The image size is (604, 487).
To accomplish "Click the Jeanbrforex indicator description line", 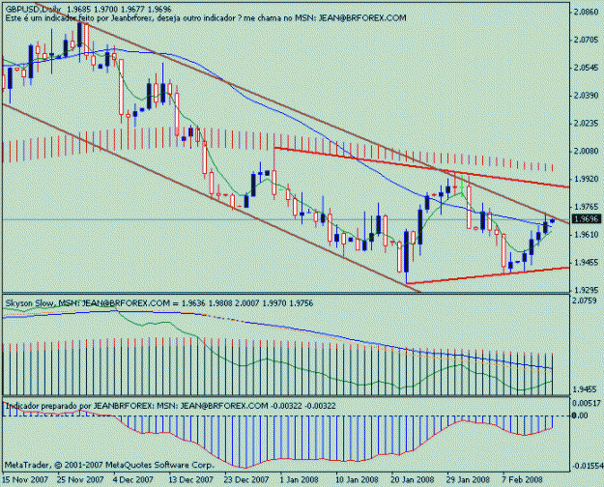I will pyautogui.click(x=206, y=18).
